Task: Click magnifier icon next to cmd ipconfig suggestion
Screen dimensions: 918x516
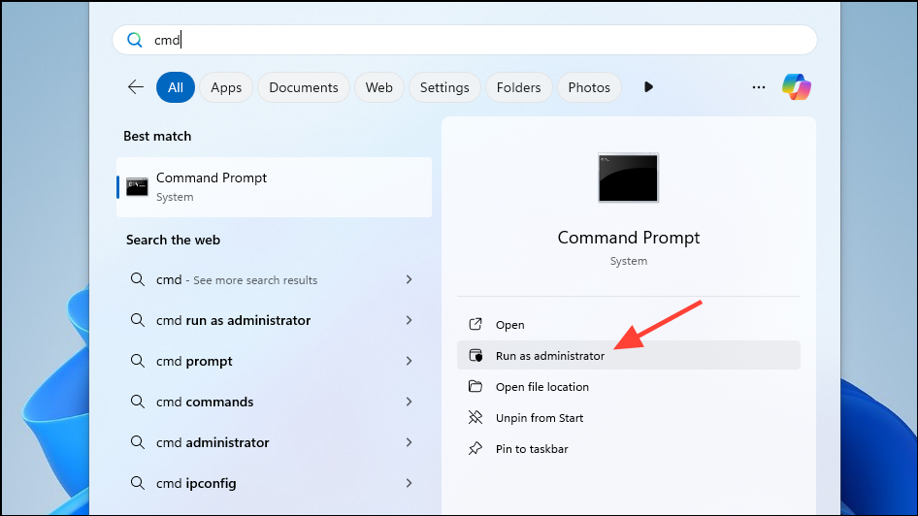Action: [138, 483]
